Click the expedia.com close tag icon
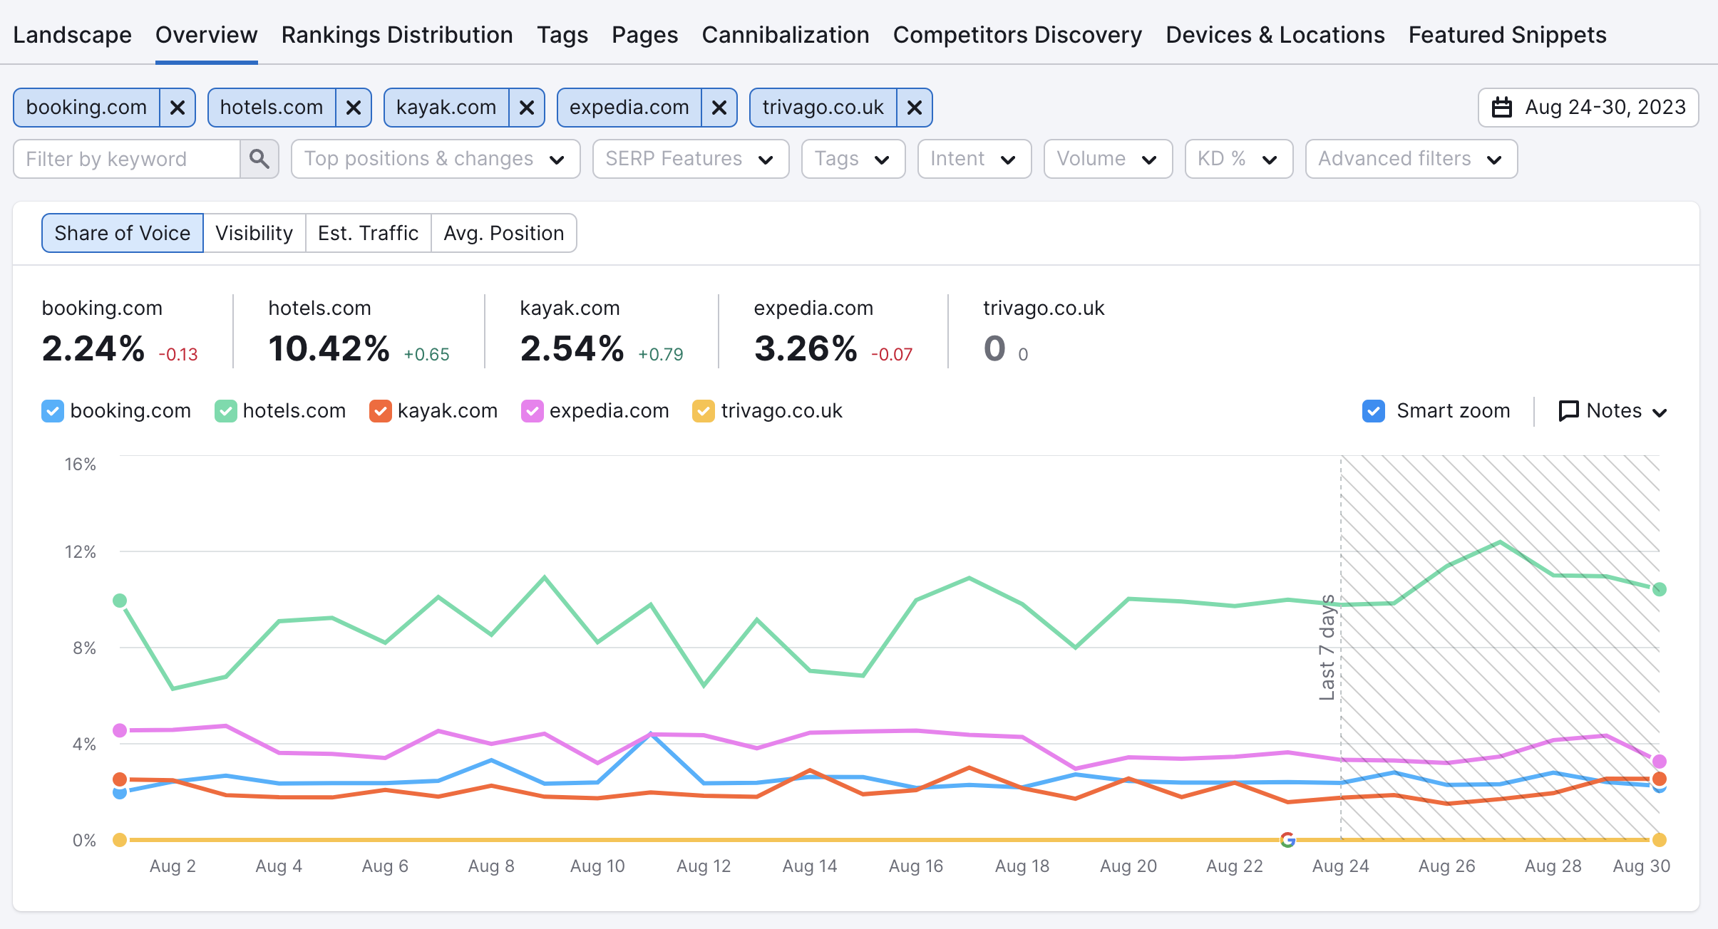The width and height of the screenshot is (1718, 929). tap(720, 108)
